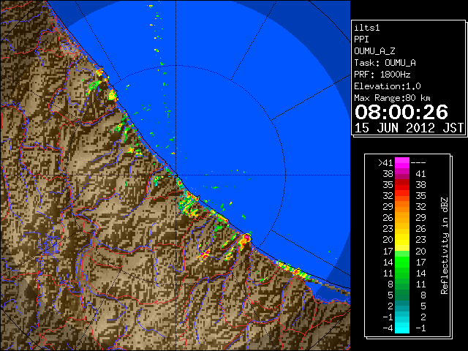Screen dimensions: 468x351
Task: Select the '15 JUN 2012 JST' date
Action: click(x=409, y=128)
